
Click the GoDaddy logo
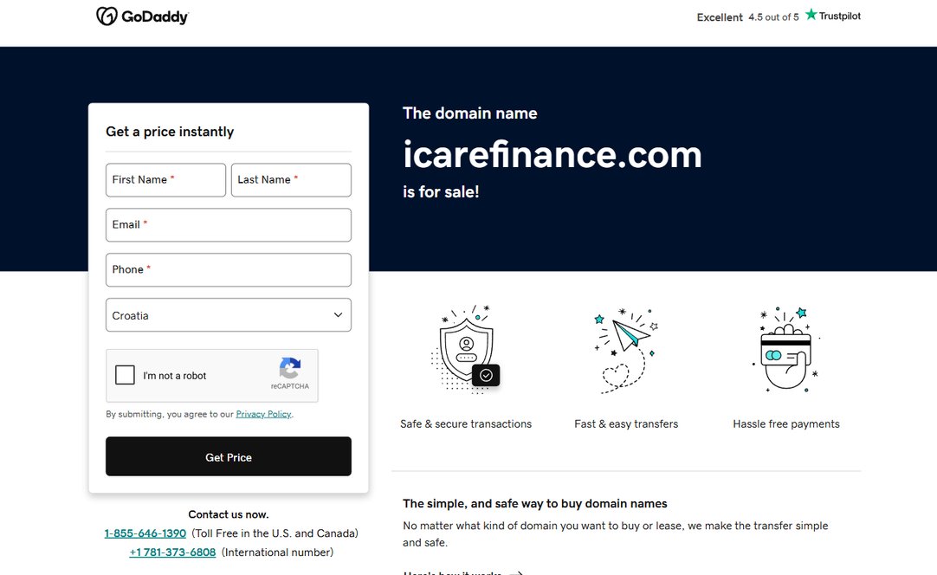142,16
